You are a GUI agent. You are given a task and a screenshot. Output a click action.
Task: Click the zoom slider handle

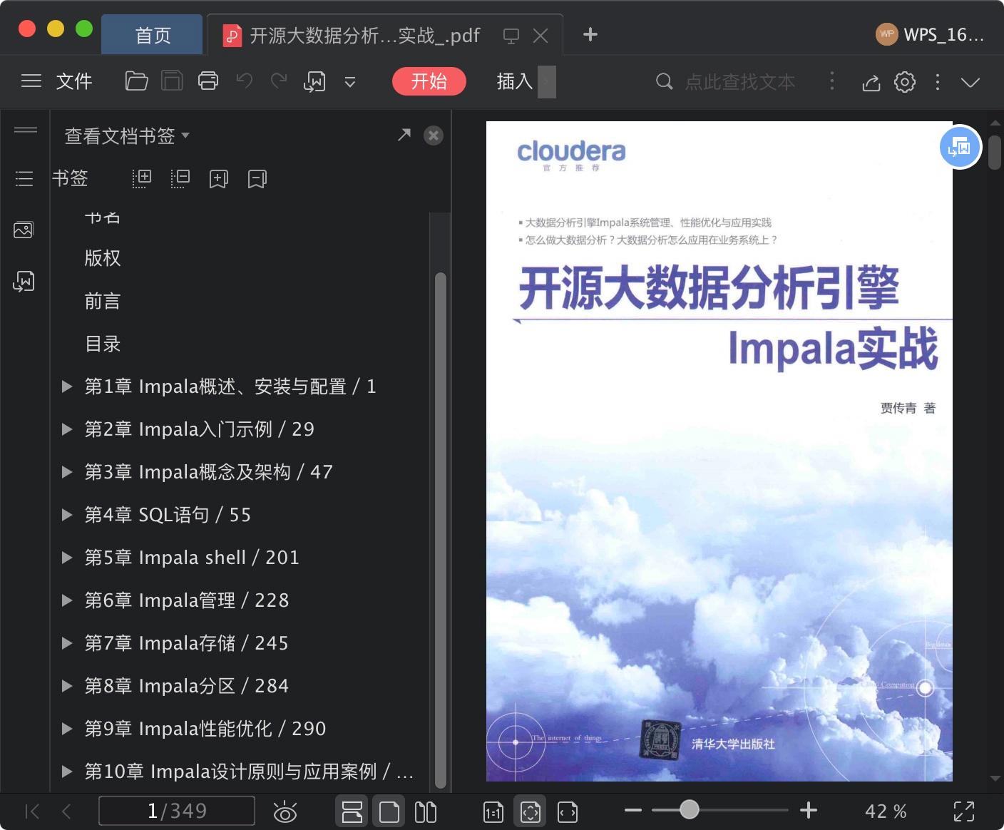[689, 809]
